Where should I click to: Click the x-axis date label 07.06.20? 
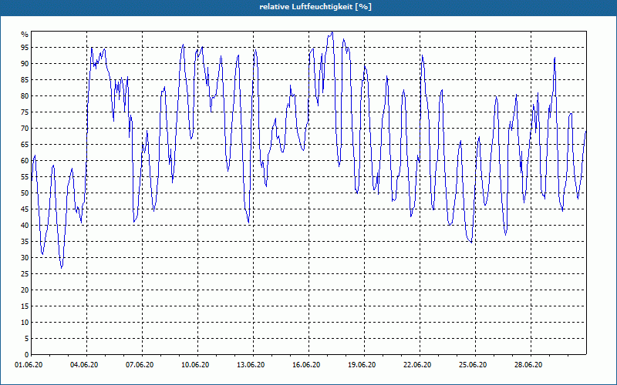[x=140, y=364]
